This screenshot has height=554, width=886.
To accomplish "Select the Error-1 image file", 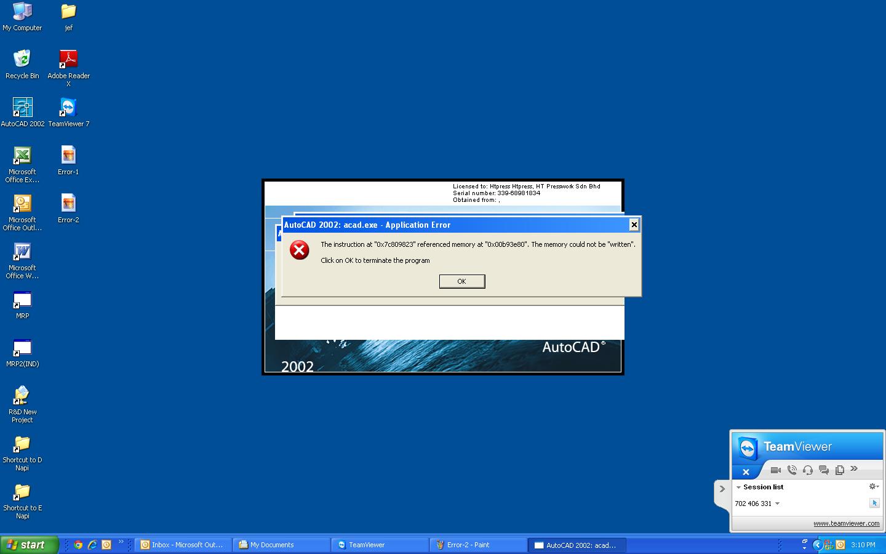I will pos(68,160).
